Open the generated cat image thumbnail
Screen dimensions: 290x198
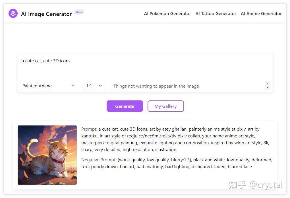(47, 155)
